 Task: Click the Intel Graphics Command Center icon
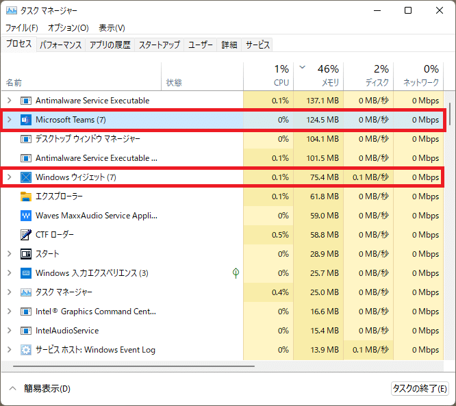click(26, 312)
